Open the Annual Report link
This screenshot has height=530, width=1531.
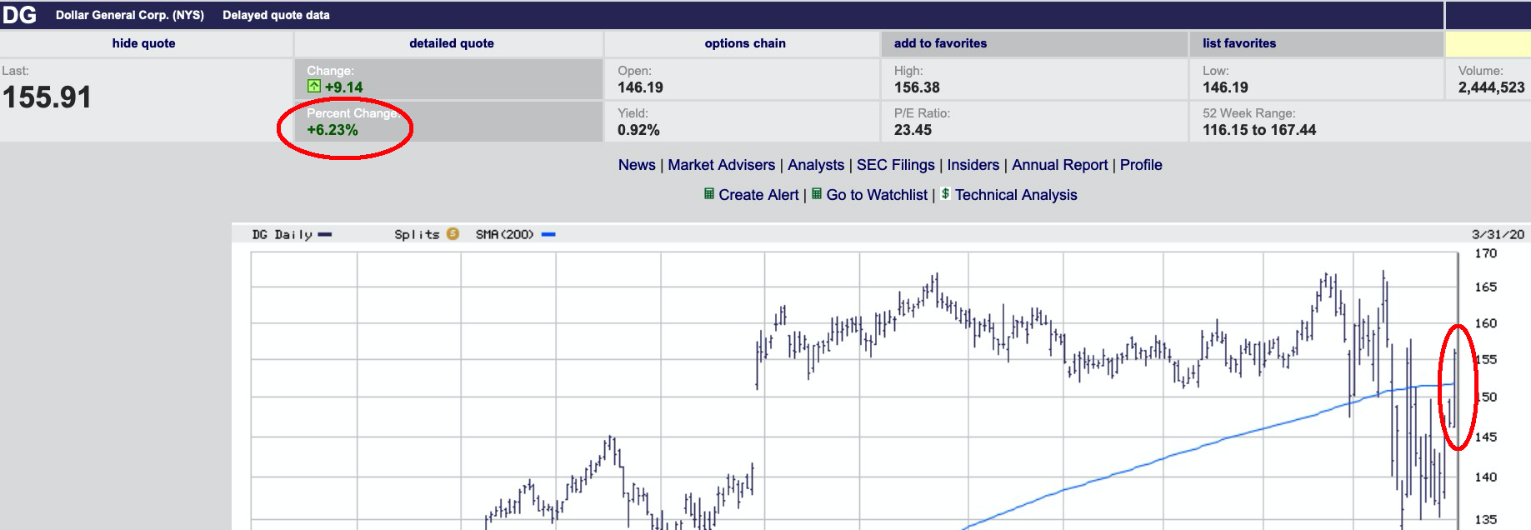coord(1059,165)
